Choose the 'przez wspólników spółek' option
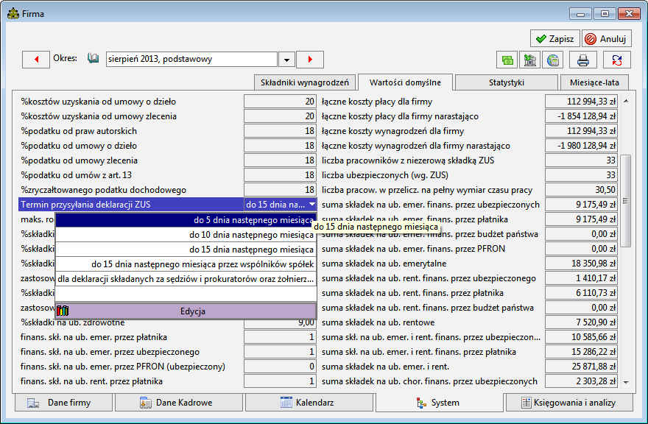This screenshot has height=424, width=648. pyautogui.click(x=186, y=264)
